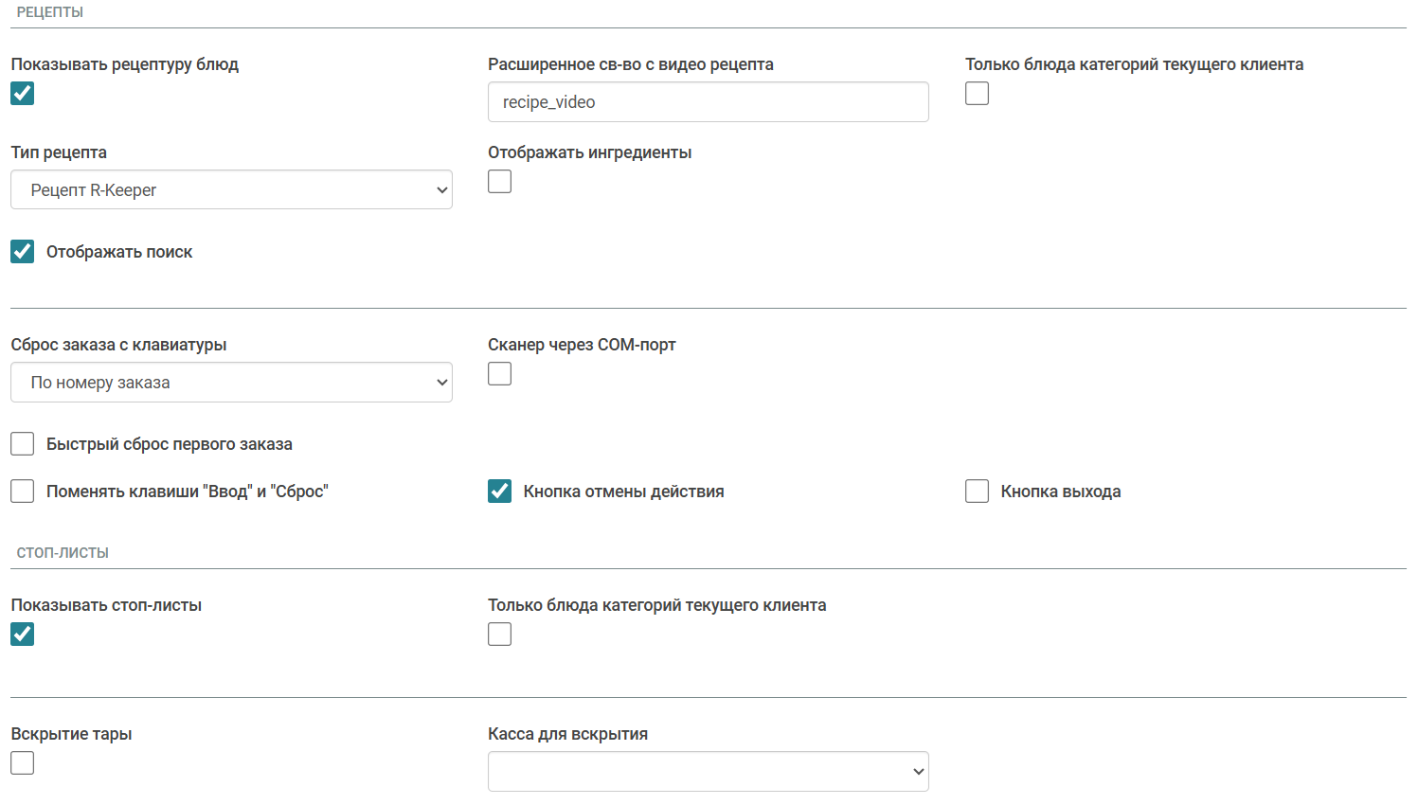
Task: Toggle 'Поменять клавиши "Ввод" и "Сброс"' checkbox
Action: coord(23,492)
